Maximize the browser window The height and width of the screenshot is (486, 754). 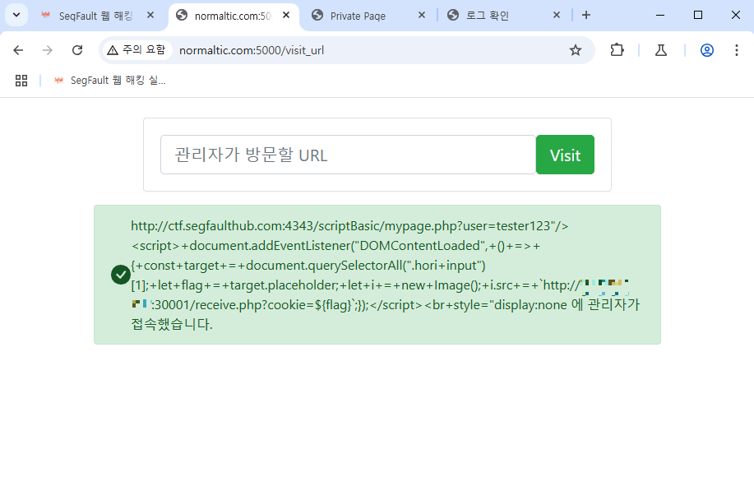click(698, 16)
